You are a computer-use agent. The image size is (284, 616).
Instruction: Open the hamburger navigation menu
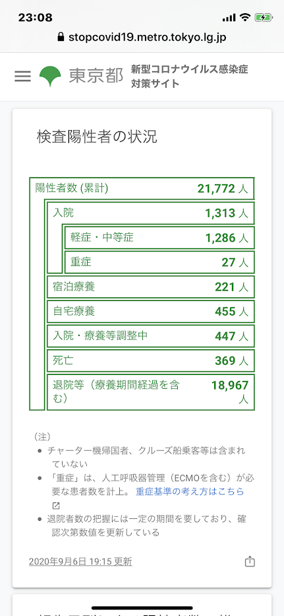pyautogui.click(x=22, y=76)
